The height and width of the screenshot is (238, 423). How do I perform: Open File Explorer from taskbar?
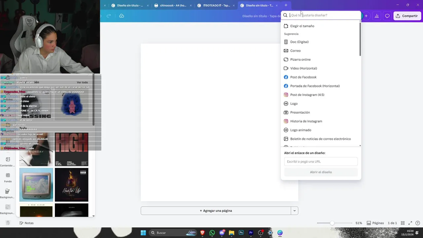(x=231, y=233)
